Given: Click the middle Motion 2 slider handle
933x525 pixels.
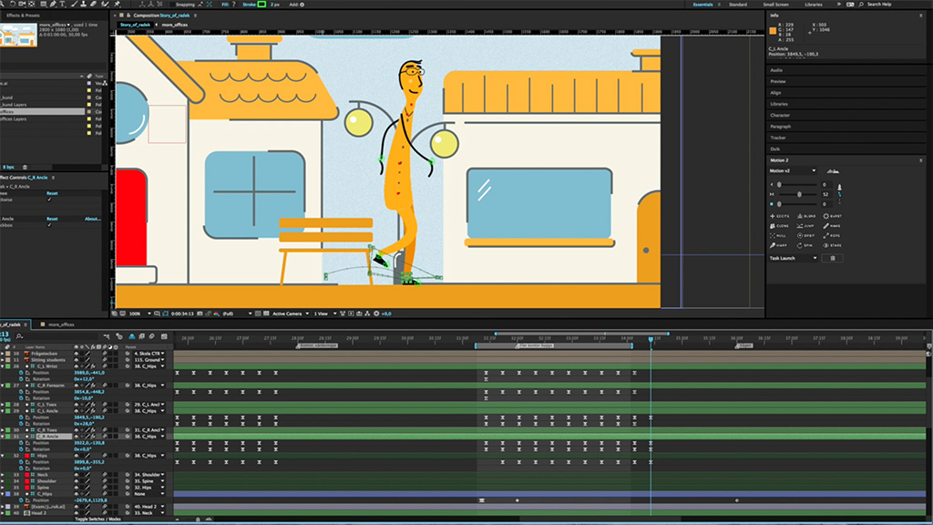Looking at the screenshot, I should coord(799,195).
